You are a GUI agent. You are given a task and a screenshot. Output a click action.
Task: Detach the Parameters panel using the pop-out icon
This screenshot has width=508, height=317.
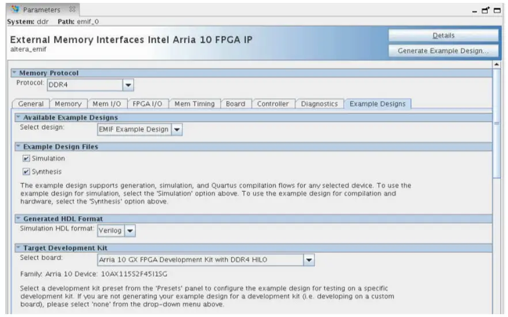[x=486, y=10]
